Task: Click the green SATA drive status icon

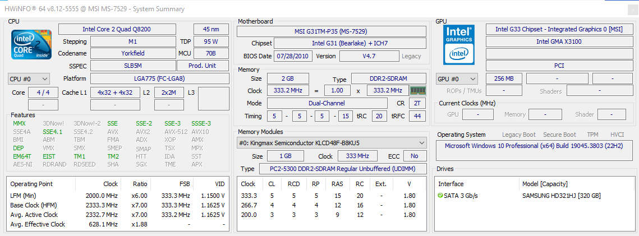Action: coord(440,195)
